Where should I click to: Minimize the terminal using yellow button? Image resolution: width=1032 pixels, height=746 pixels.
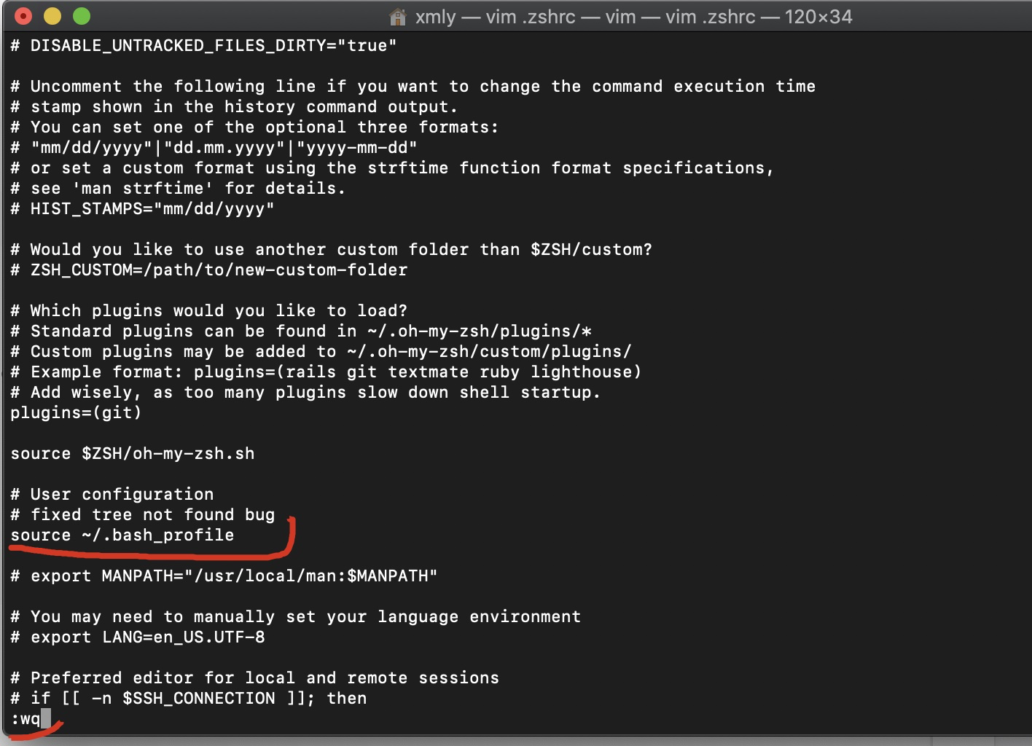(52, 16)
